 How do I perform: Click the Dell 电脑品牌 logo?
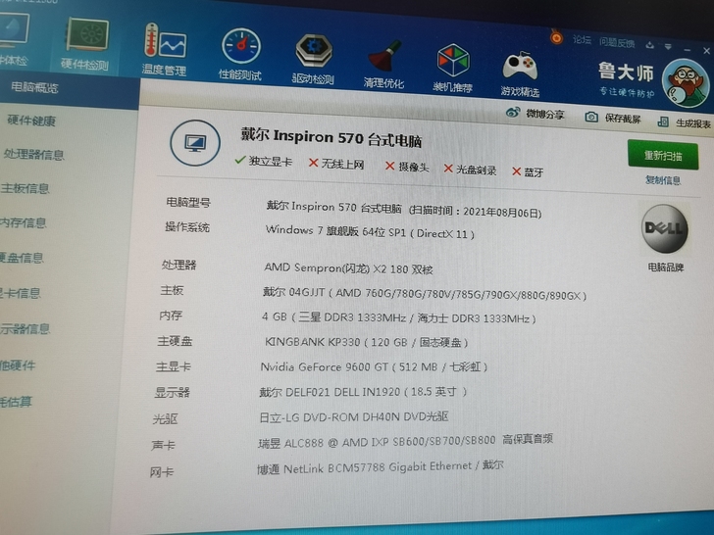[x=665, y=229]
